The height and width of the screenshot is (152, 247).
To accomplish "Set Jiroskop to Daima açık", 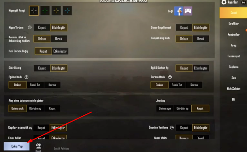I will point(165,108).
